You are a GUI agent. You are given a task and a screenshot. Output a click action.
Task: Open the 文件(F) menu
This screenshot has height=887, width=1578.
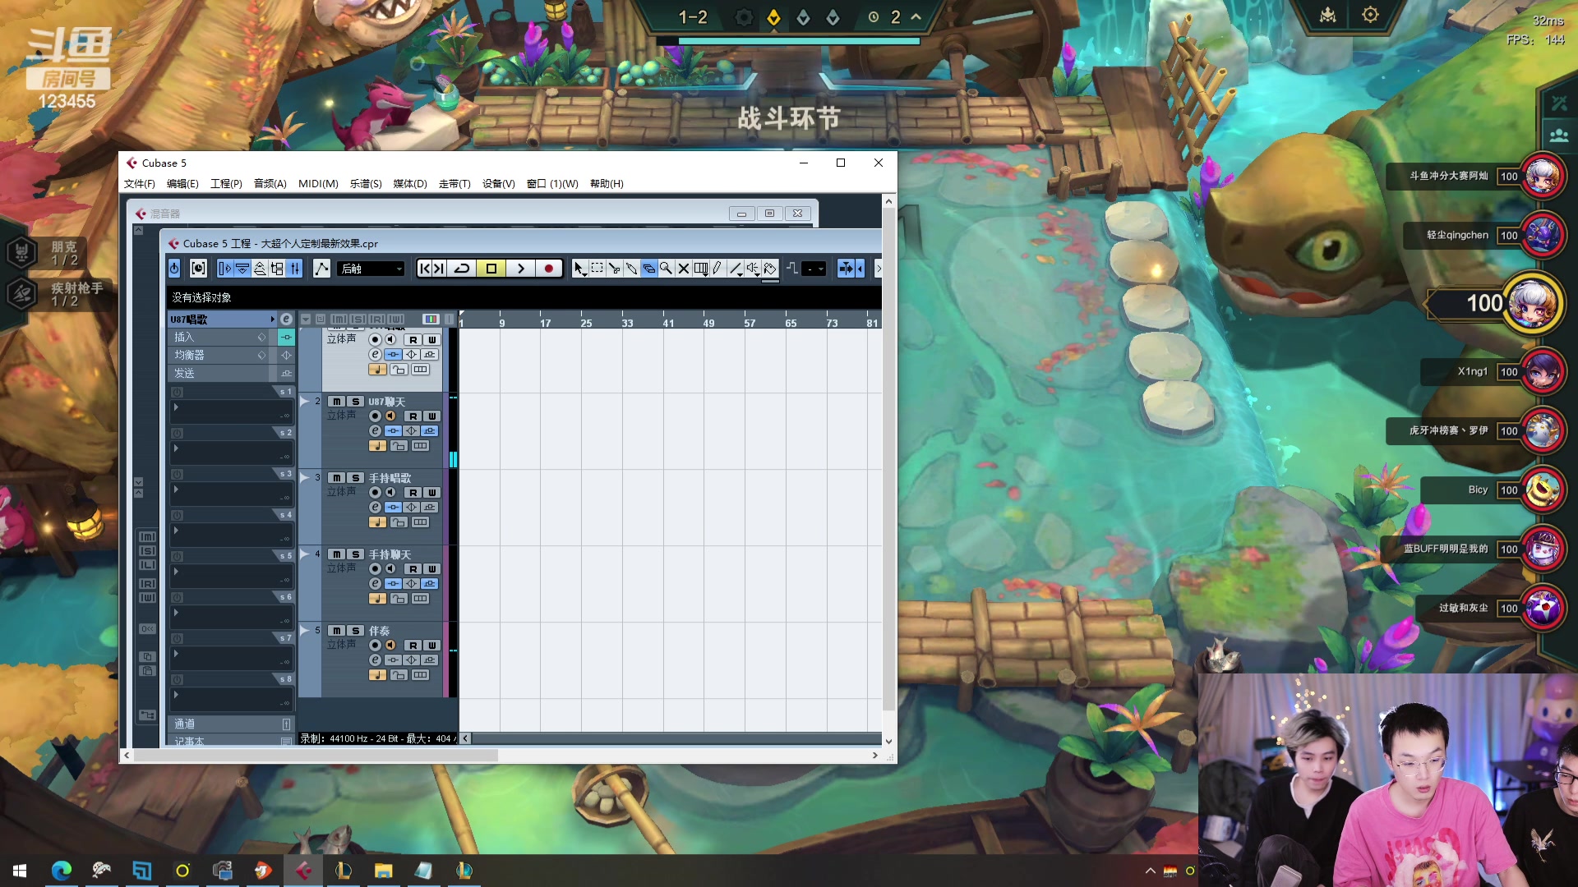pyautogui.click(x=140, y=184)
